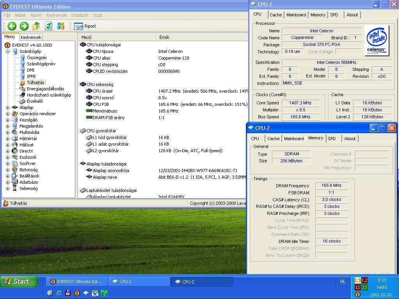Click the Eszközök devices icon in tree
This screenshot has width=399, height=299.
click(x=15, y=157)
